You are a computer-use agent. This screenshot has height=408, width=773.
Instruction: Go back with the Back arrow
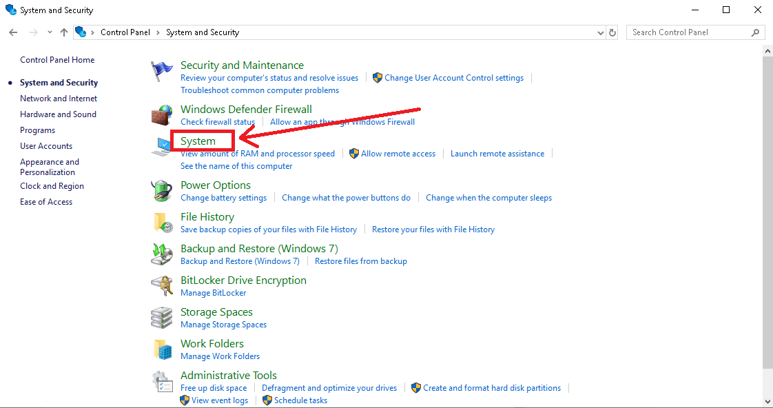click(x=13, y=32)
